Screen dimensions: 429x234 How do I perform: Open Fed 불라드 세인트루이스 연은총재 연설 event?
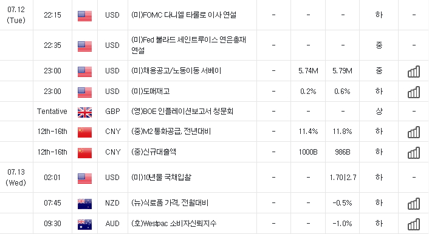click(188, 45)
